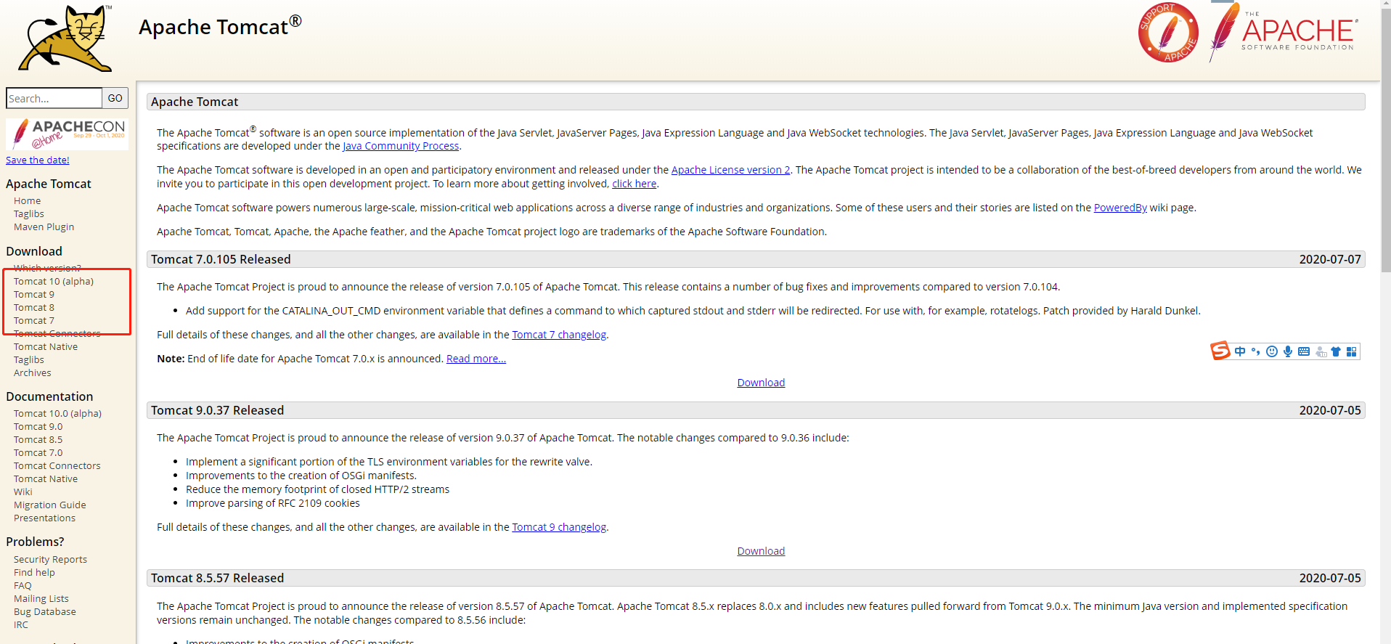Open the Save the date! link
Screen dimensions: 1391x644
click(38, 160)
